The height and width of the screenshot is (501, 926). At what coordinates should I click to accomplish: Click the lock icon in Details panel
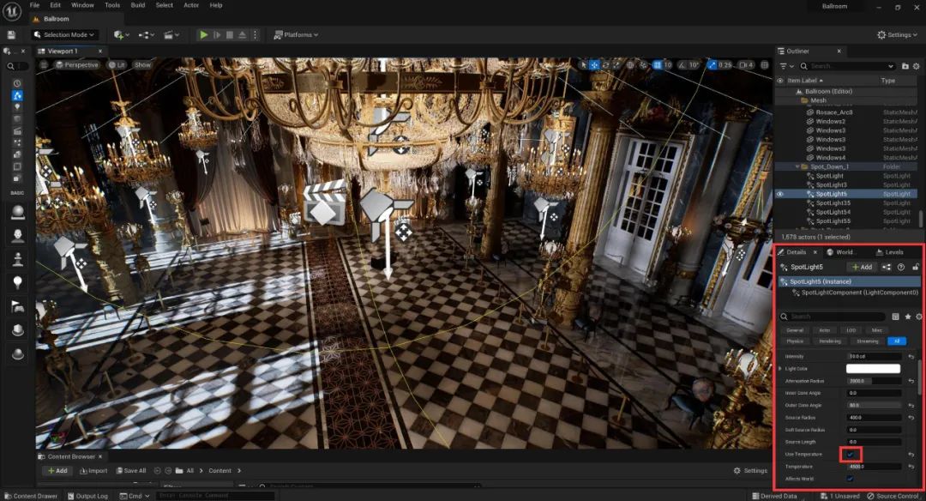[x=916, y=267]
